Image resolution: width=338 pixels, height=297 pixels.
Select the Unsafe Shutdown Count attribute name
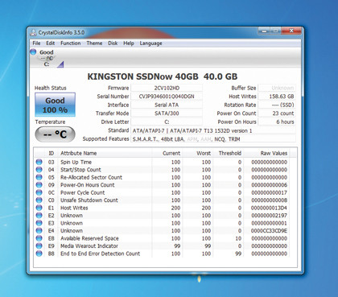coord(89,200)
